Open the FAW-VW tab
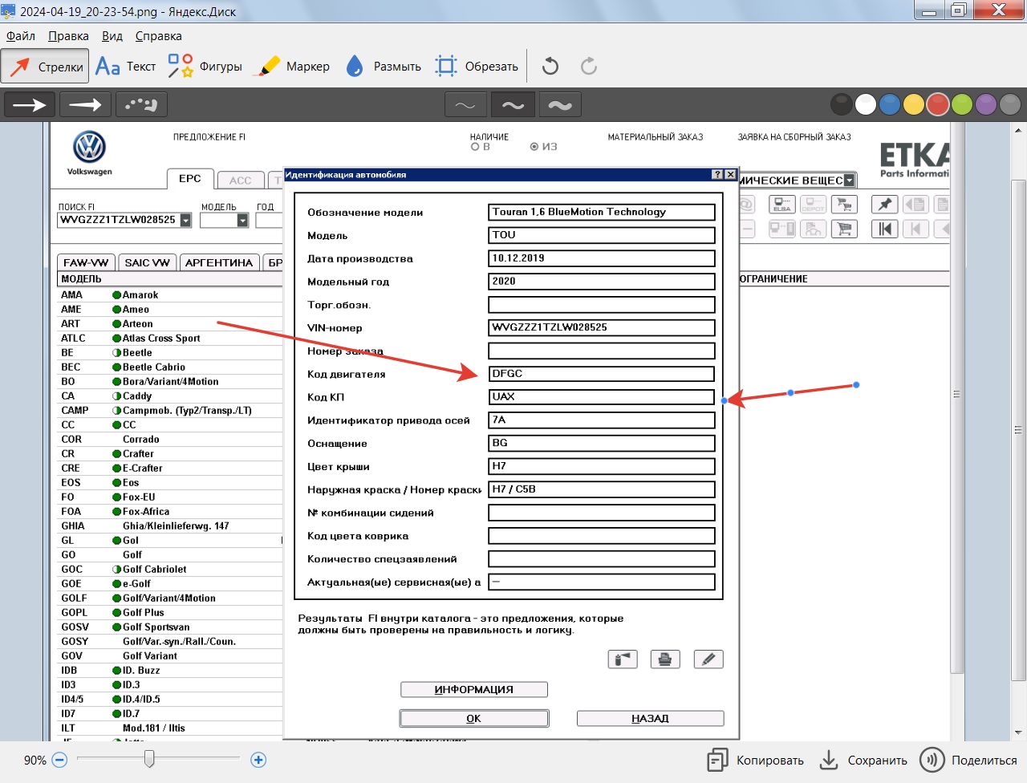The height and width of the screenshot is (783, 1027). point(86,262)
